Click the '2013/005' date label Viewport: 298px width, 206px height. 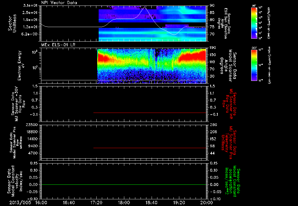click(x=20, y=203)
